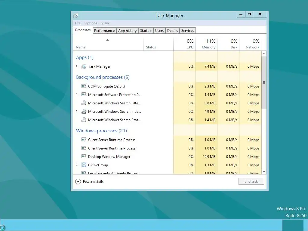This screenshot has height=231, width=308.
Task: Open the Startup tab
Action: pos(146,31)
